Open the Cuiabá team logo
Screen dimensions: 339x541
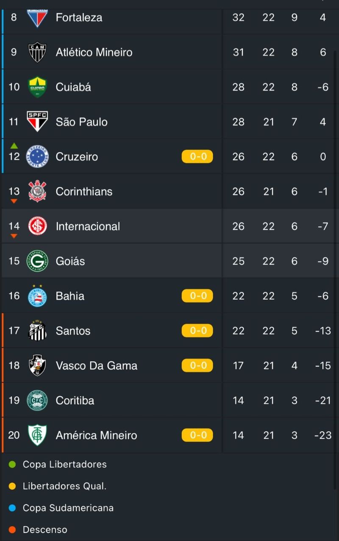pyautogui.click(x=37, y=87)
